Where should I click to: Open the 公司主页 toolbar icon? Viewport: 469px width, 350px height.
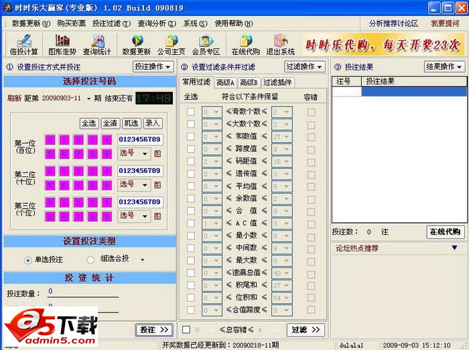(x=172, y=45)
